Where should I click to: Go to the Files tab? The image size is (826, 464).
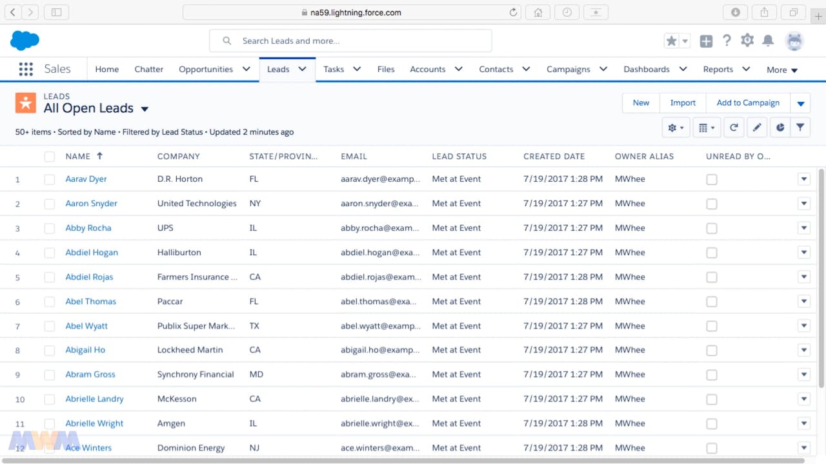click(x=386, y=70)
